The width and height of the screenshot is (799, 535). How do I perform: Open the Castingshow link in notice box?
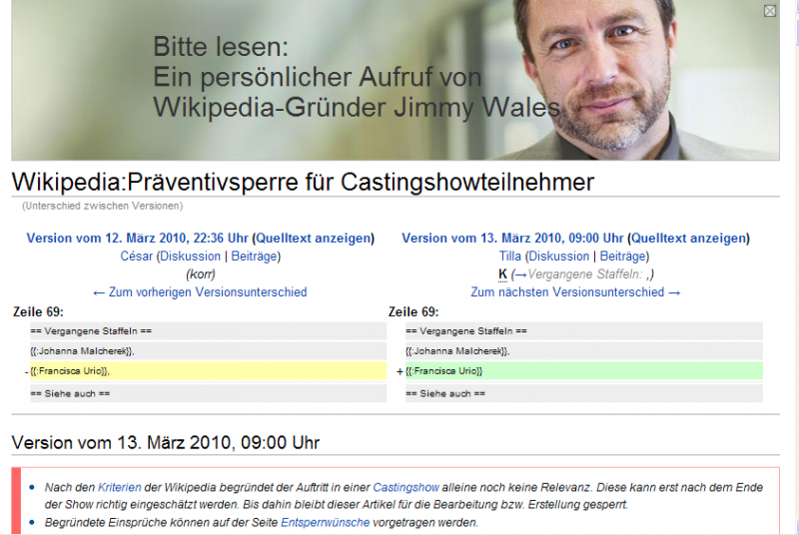click(405, 487)
